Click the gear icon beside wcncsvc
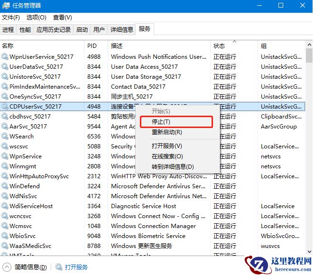This screenshot has height=275, width=314. tap(5, 216)
